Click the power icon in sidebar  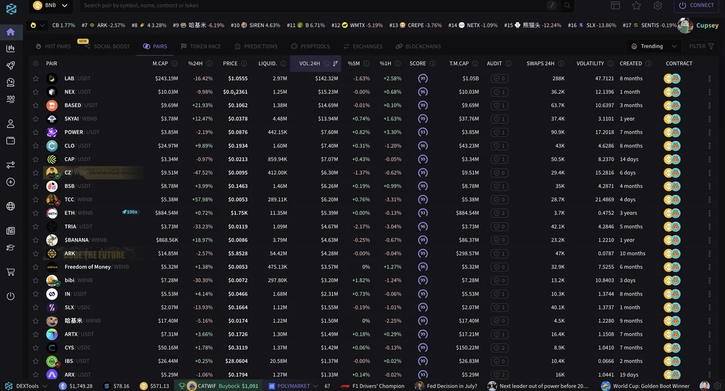[11, 296]
